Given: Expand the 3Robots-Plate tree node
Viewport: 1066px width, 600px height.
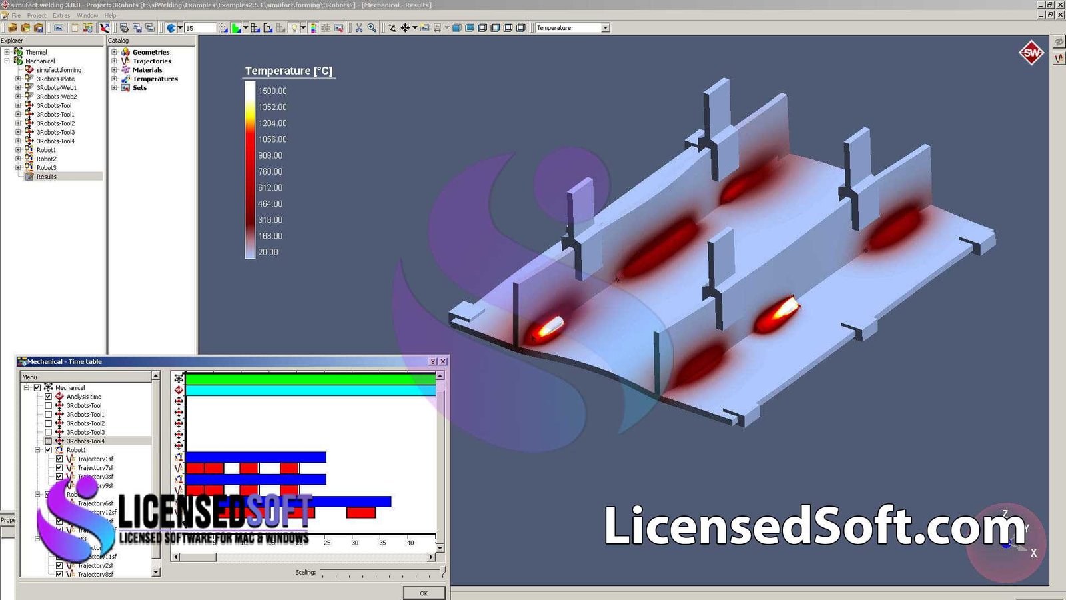Looking at the screenshot, I should point(18,79).
